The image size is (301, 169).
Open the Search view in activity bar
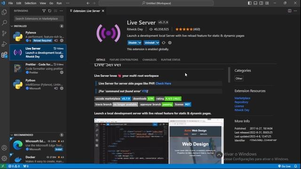4,23
